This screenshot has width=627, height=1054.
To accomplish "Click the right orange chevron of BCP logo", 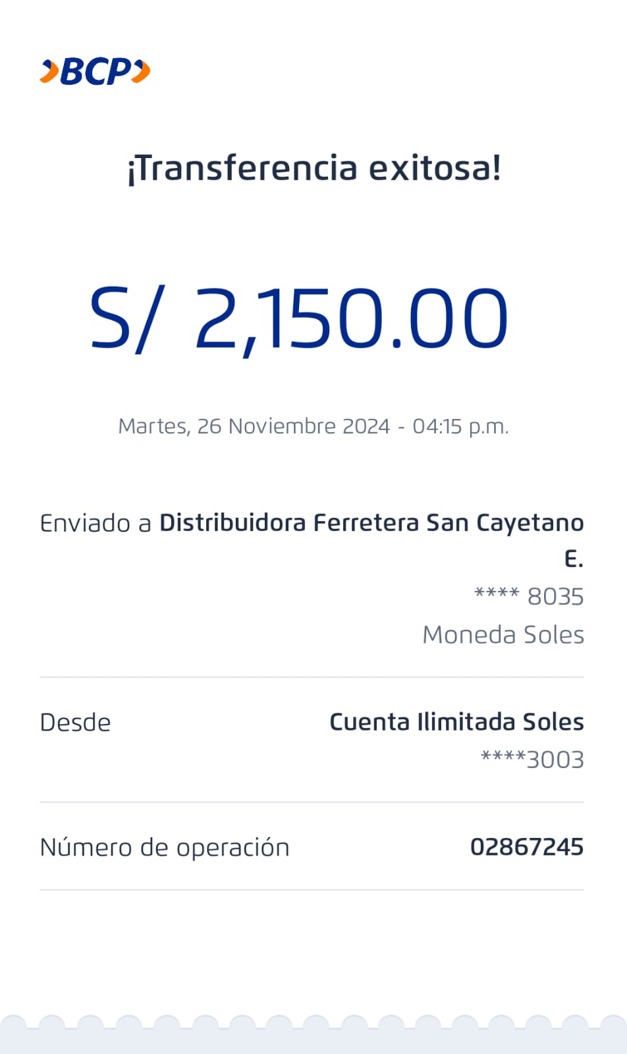I will (x=141, y=71).
